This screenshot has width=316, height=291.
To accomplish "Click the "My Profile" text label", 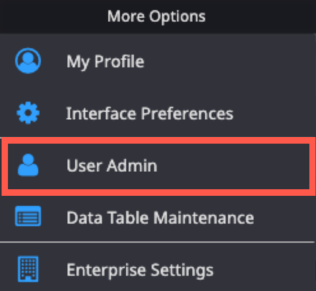I will point(105,62).
